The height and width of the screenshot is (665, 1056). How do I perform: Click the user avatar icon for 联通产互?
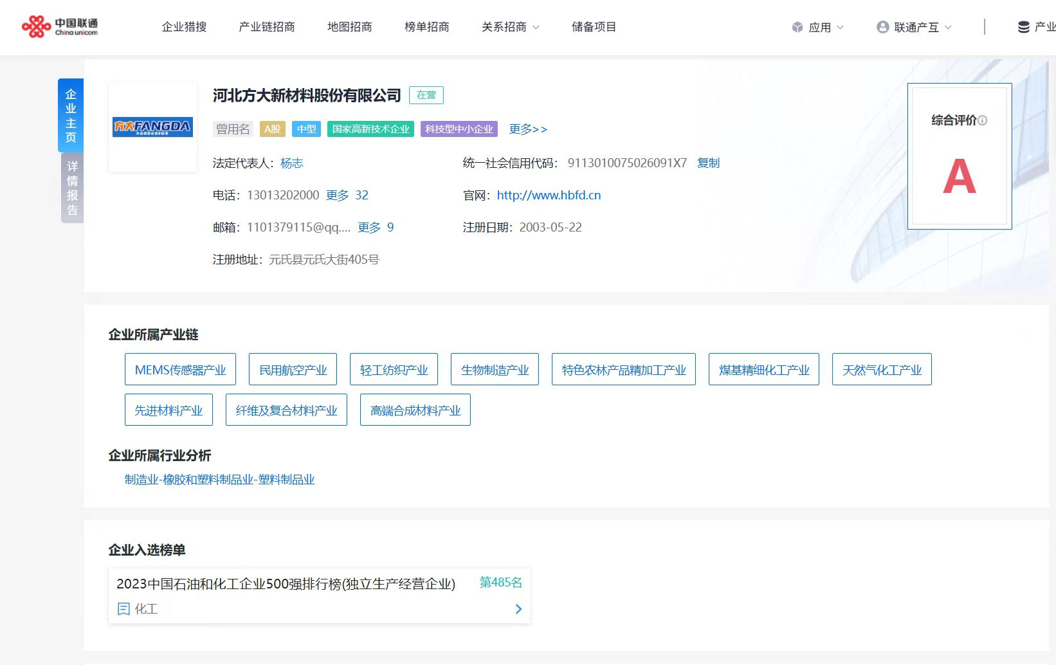click(x=882, y=27)
